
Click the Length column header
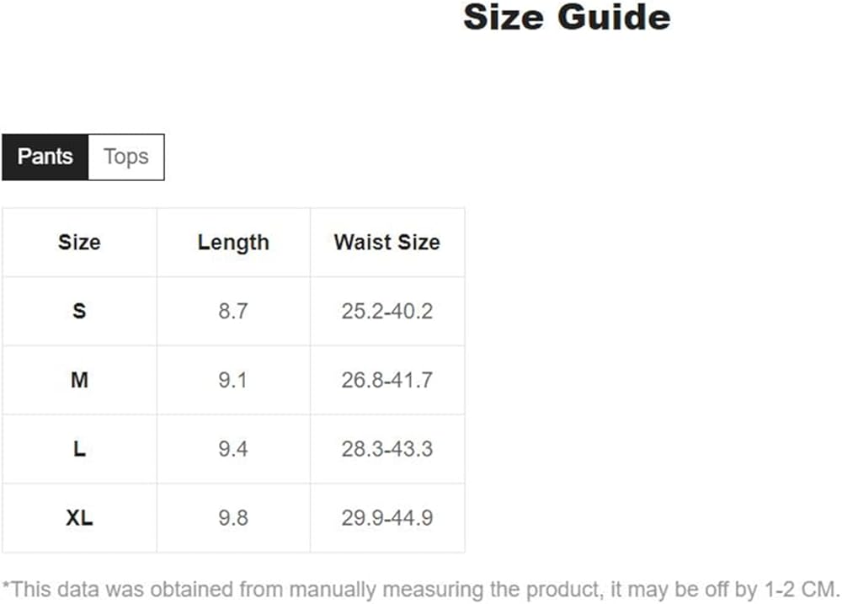point(233,243)
